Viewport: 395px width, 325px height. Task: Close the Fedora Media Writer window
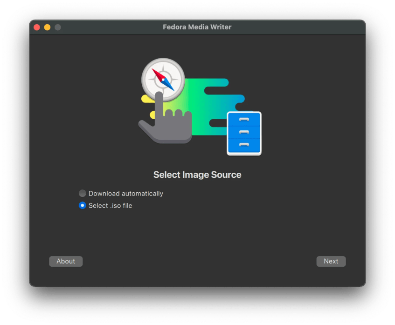[37, 27]
